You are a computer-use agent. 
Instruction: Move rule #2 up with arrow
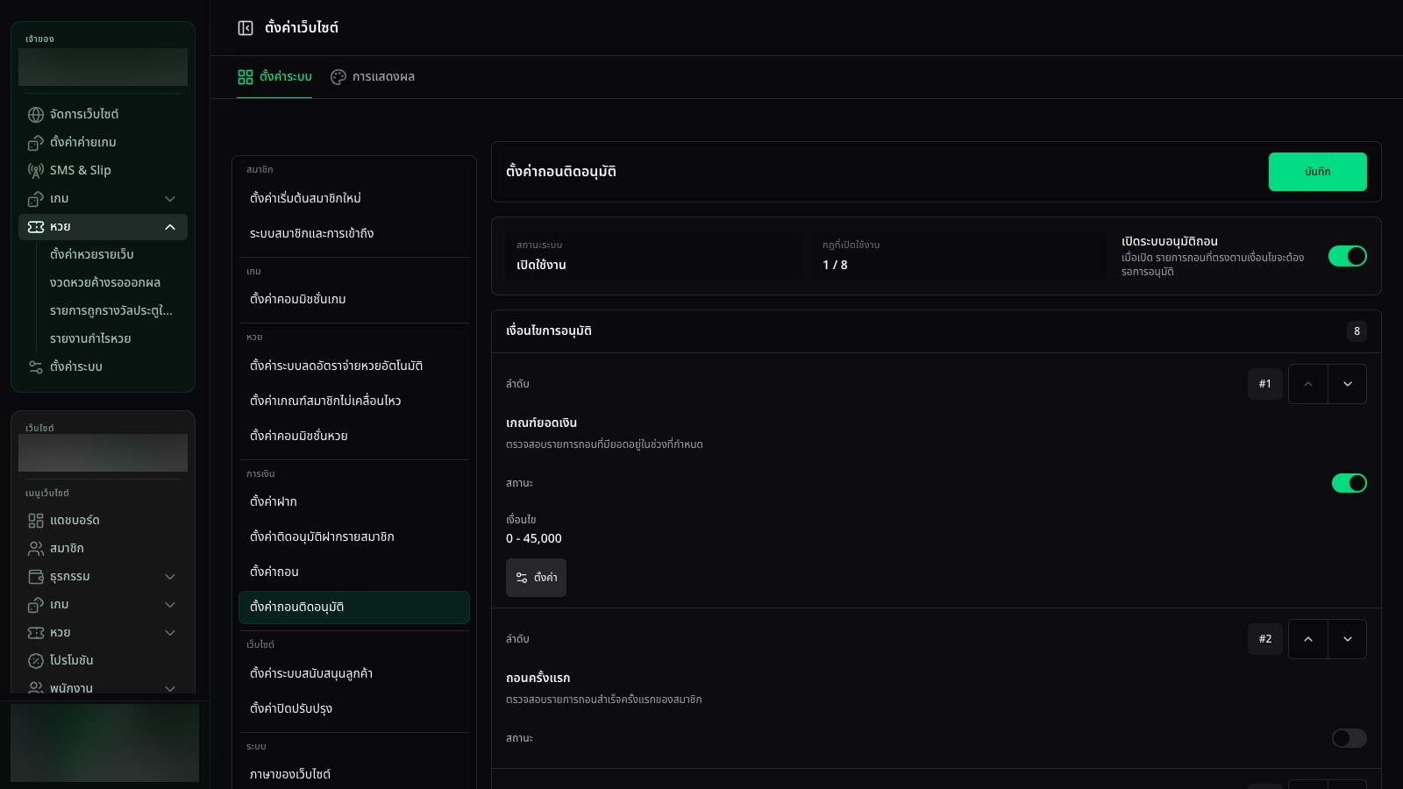(1307, 639)
